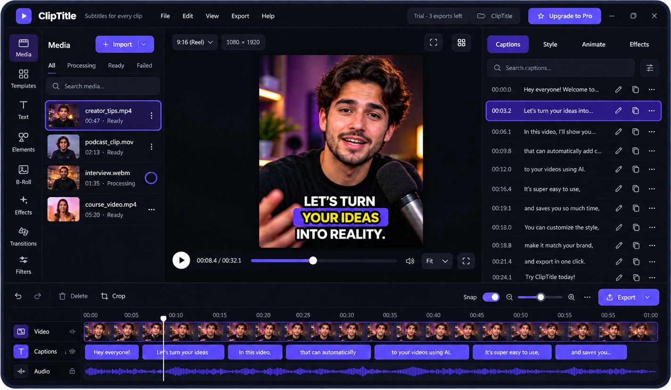Mute the preview volume speaker icon

point(409,261)
